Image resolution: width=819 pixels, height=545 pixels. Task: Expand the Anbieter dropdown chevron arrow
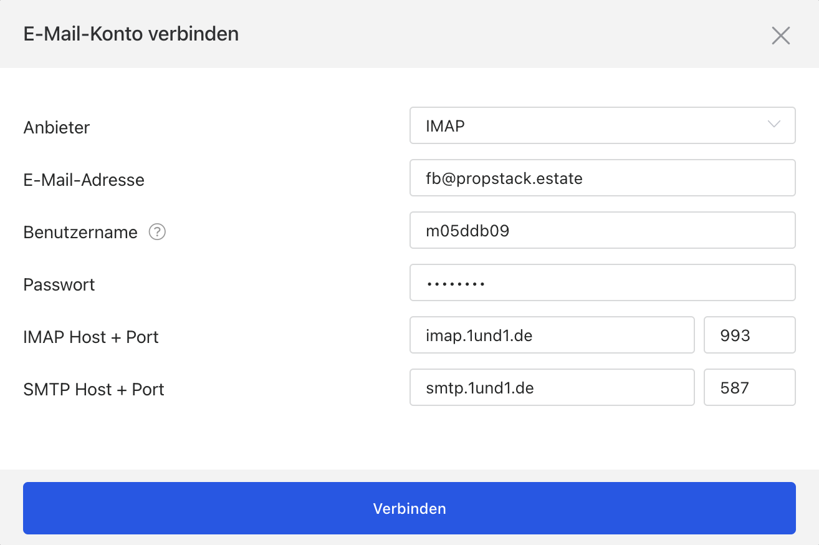[x=774, y=125]
